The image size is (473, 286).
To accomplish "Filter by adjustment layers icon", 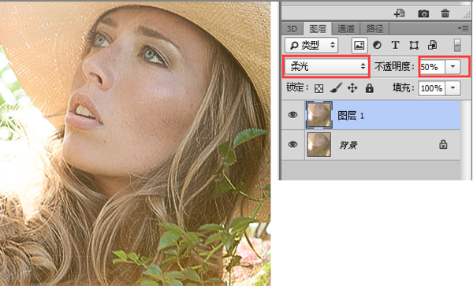I will (377, 45).
